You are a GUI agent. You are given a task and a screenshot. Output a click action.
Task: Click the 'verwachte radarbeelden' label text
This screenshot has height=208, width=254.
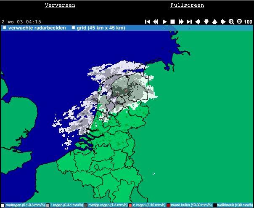[x=37, y=28]
